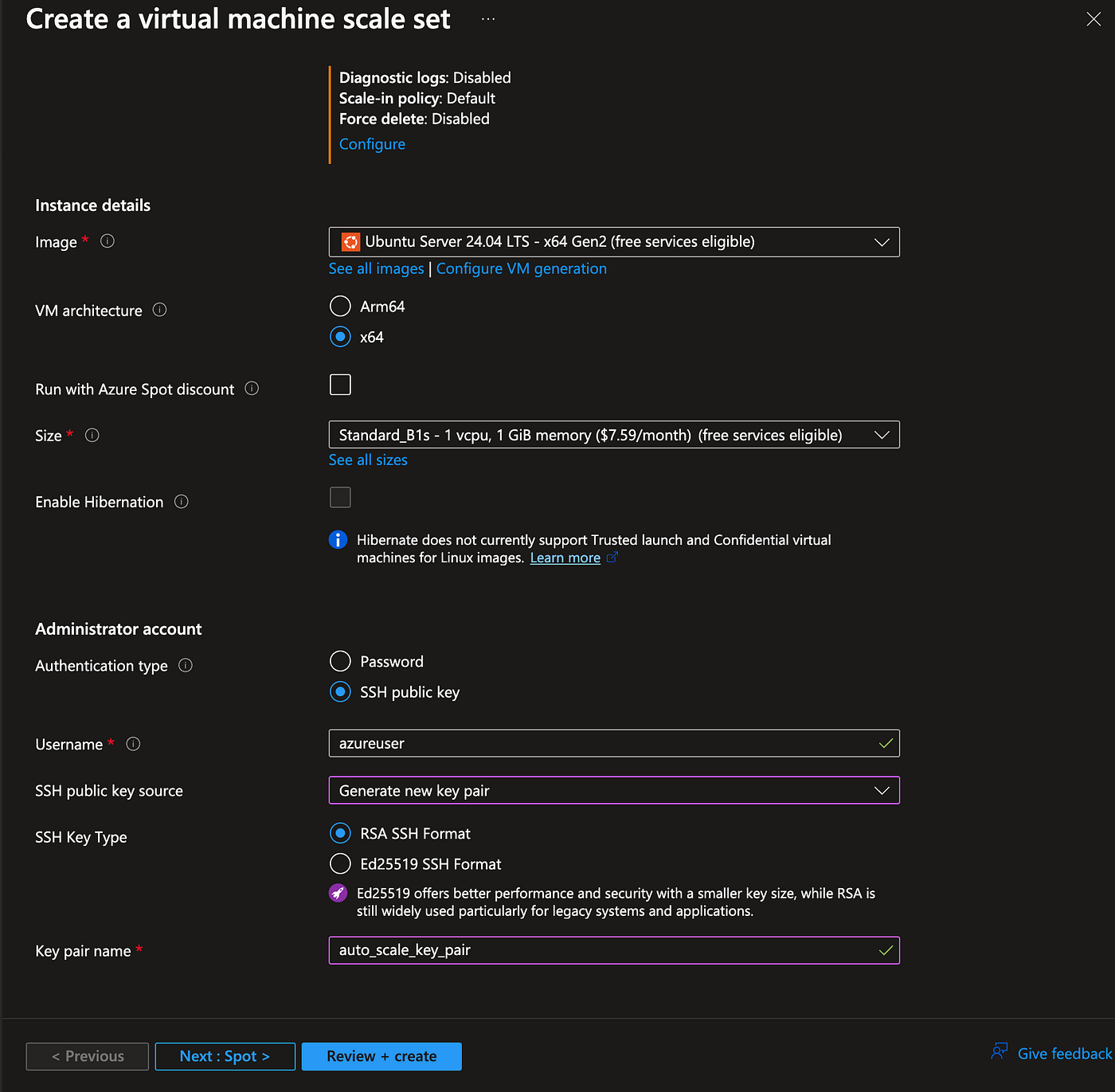1115x1092 pixels.
Task: Click the Learn more hibernate link
Action: point(565,558)
